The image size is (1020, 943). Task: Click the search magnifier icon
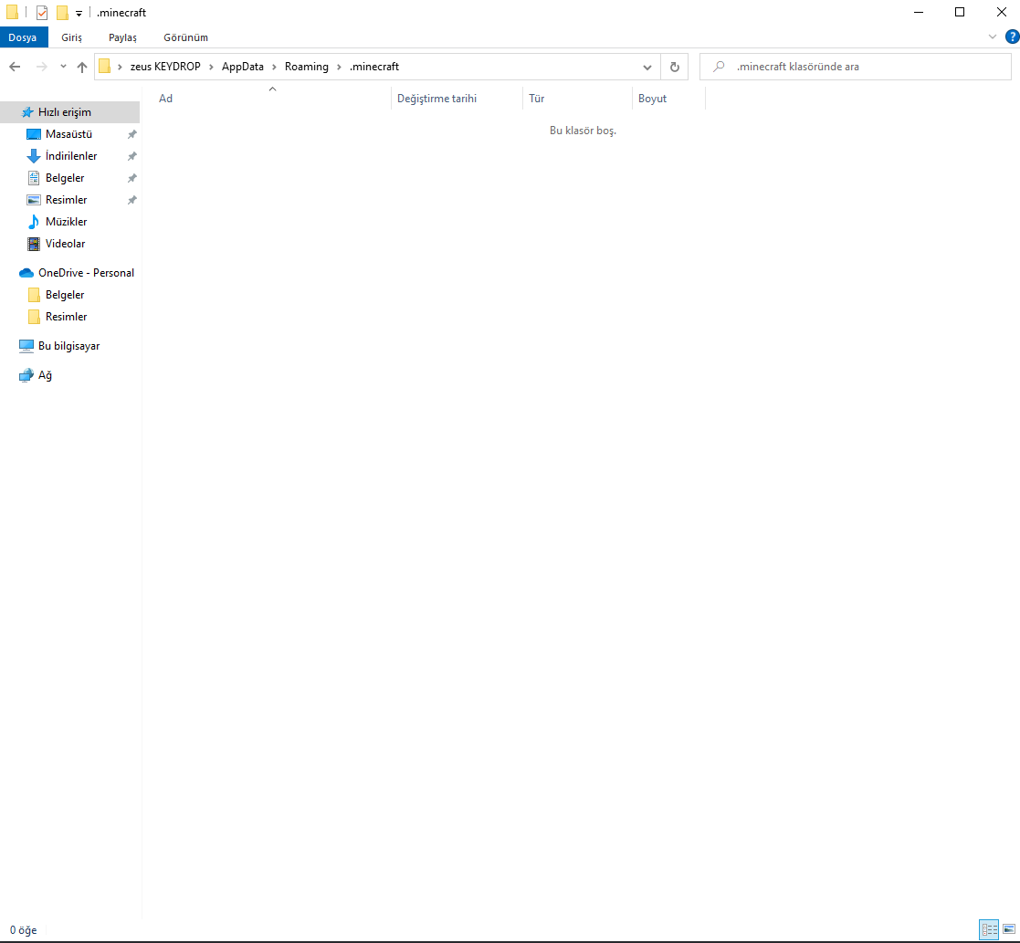718,67
